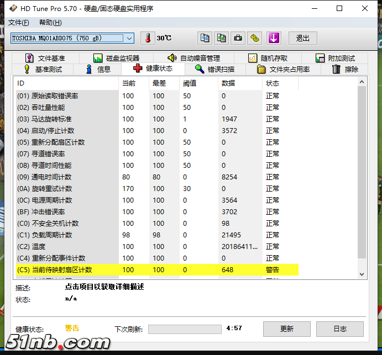
Task: Click the data value 8254
Action: 229,177
